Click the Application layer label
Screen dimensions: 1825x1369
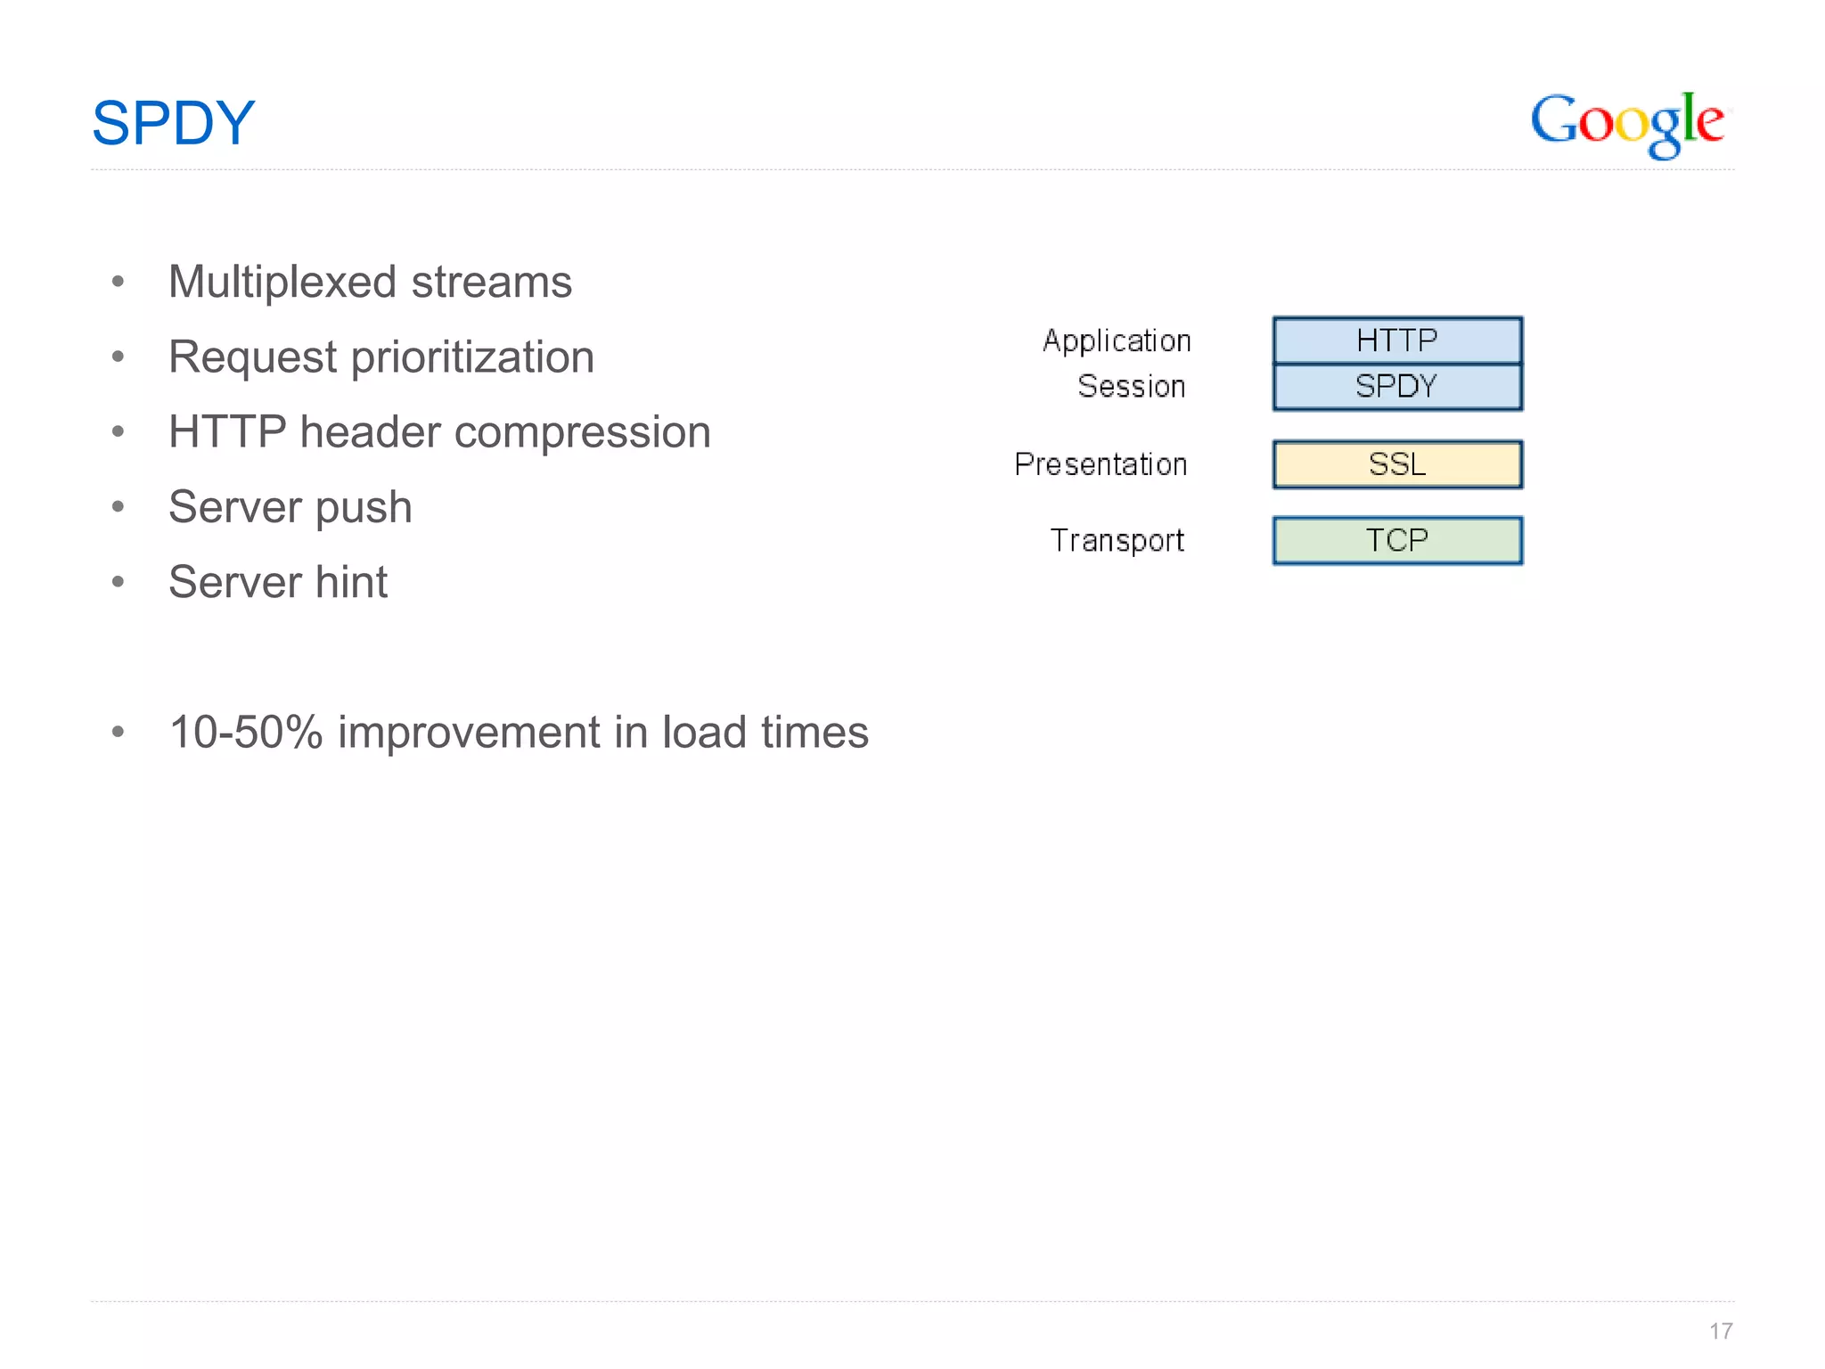click(x=1117, y=341)
